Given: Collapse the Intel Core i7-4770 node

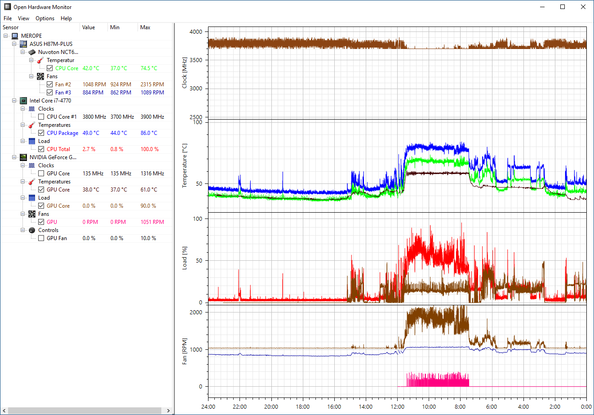Looking at the screenshot, I should tap(14, 101).
